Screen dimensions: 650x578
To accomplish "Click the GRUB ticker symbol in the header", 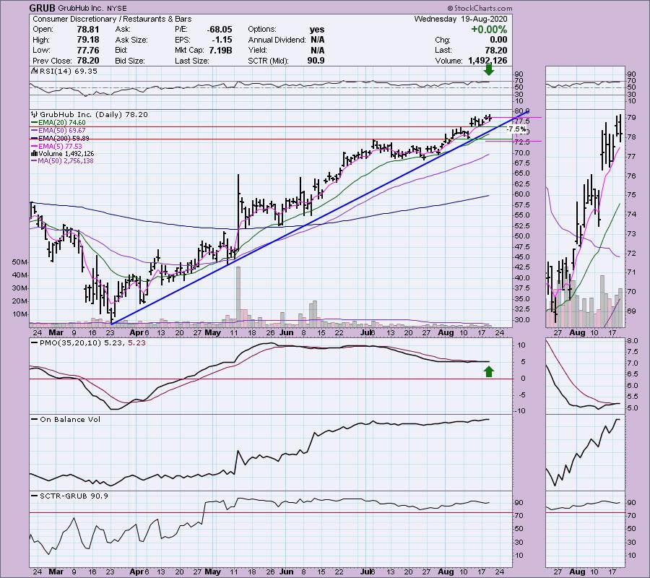I will click(43, 8).
